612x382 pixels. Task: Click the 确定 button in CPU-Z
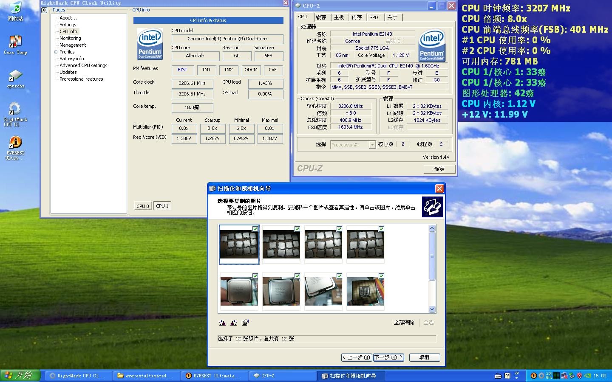(439, 169)
